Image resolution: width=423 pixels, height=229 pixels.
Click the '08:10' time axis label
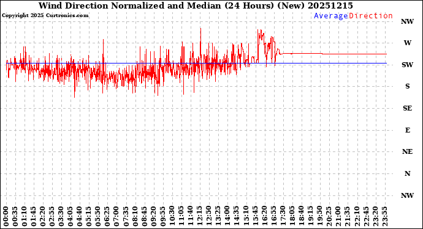pos(135,217)
